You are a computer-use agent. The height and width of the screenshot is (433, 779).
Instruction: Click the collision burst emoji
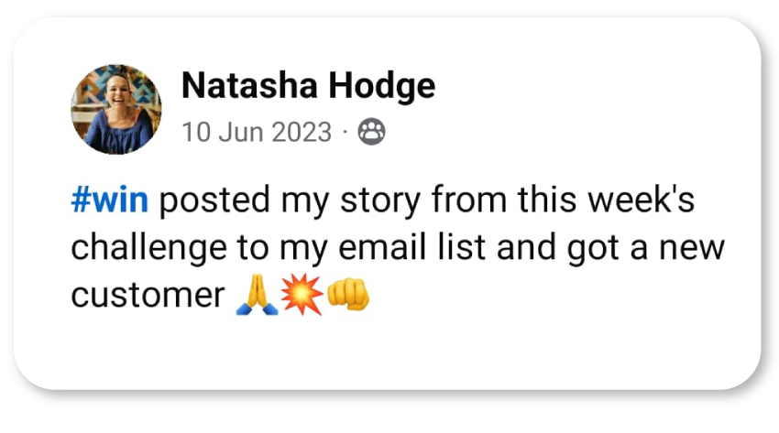(x=302, y=295)
